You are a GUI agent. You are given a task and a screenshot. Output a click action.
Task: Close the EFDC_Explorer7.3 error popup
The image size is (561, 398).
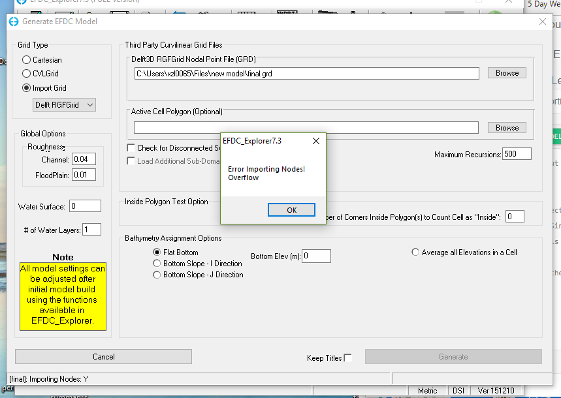point(316,141)
